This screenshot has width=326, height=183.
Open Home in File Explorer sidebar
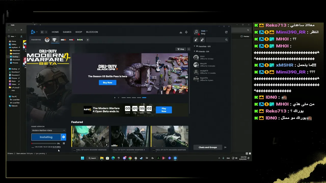coord(12,41)
